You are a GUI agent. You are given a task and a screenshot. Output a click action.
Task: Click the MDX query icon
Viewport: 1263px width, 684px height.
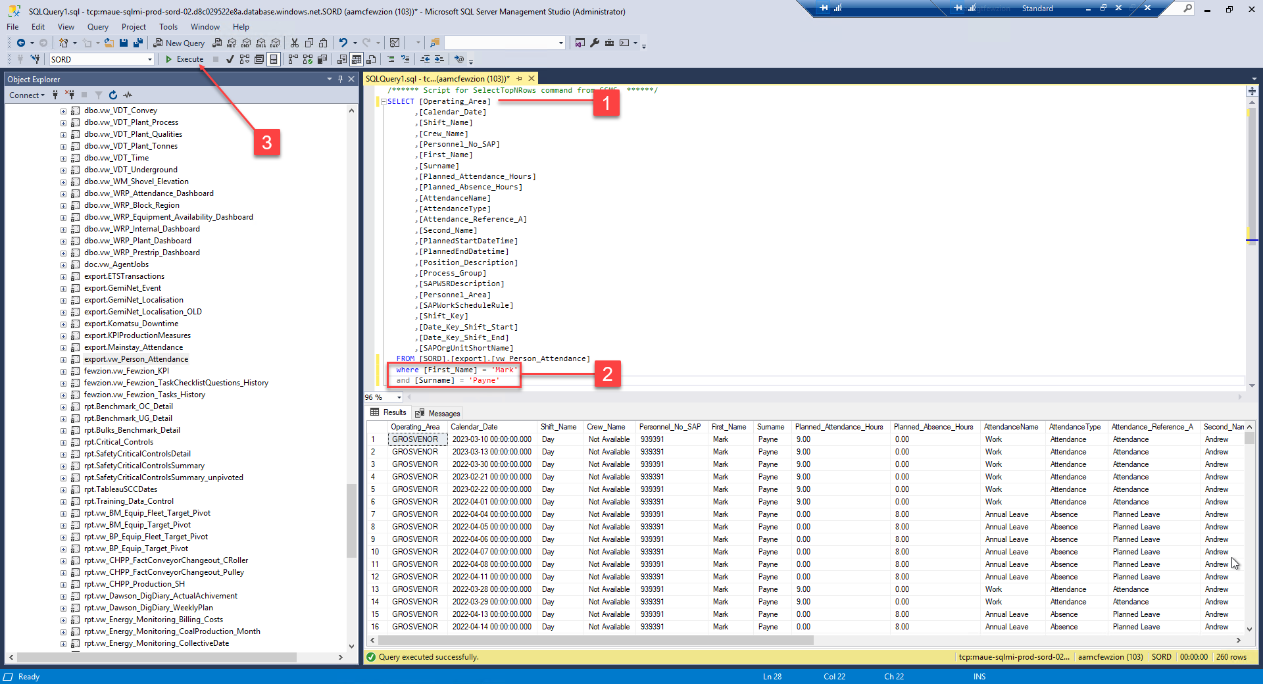click(232, 43)
